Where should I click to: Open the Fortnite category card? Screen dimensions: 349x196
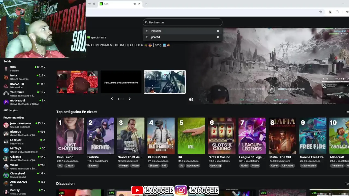tap(100, 136)
